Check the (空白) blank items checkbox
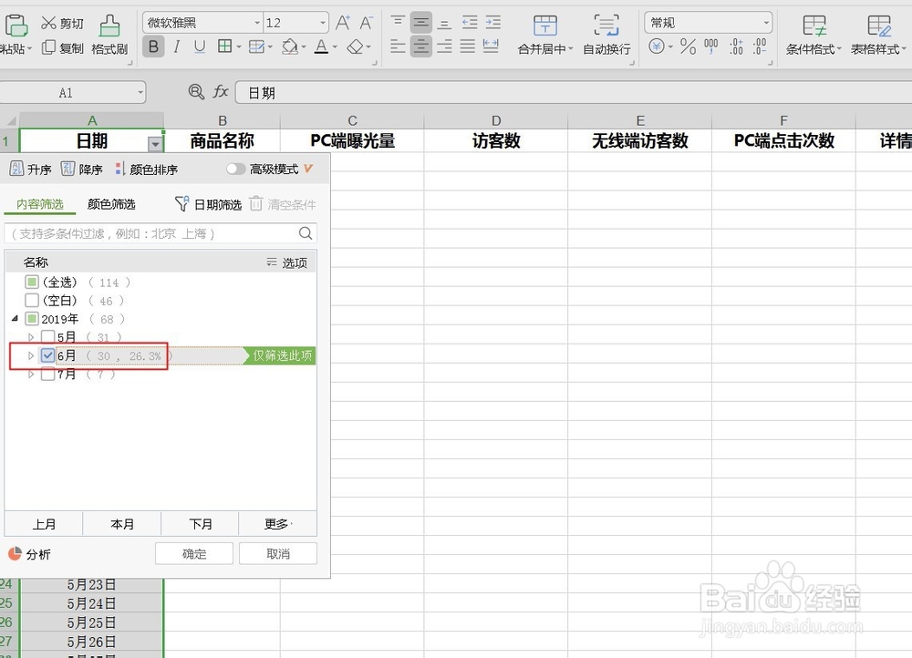Viewport: 912px width, 658px height. [31, 301]
